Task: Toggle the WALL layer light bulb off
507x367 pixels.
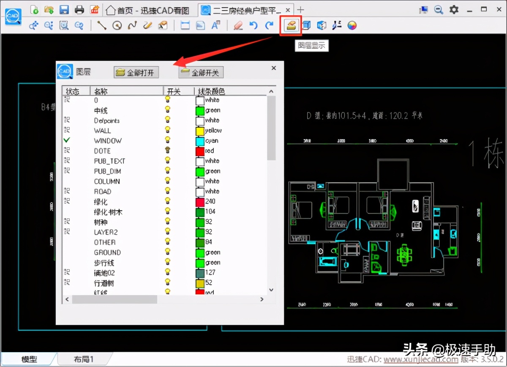Action: 168,131
